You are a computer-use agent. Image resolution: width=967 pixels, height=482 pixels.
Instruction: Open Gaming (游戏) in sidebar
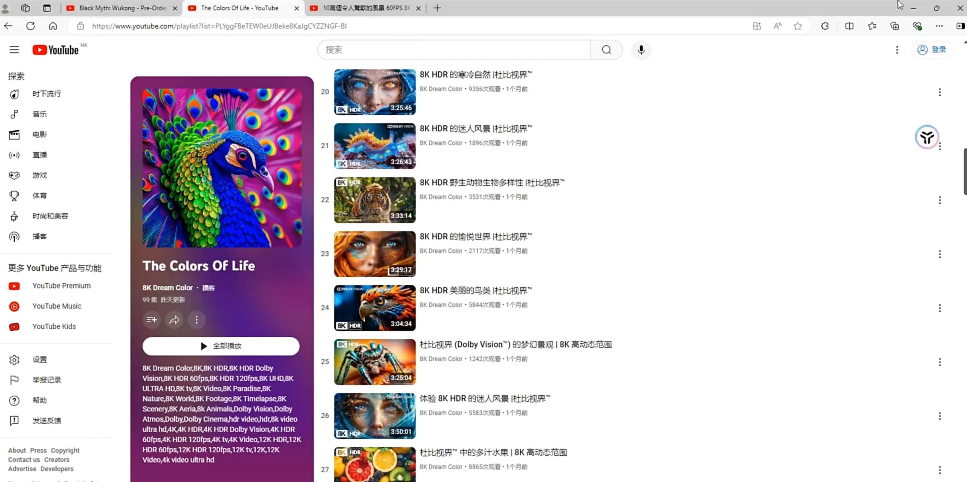tap(39, 175)
